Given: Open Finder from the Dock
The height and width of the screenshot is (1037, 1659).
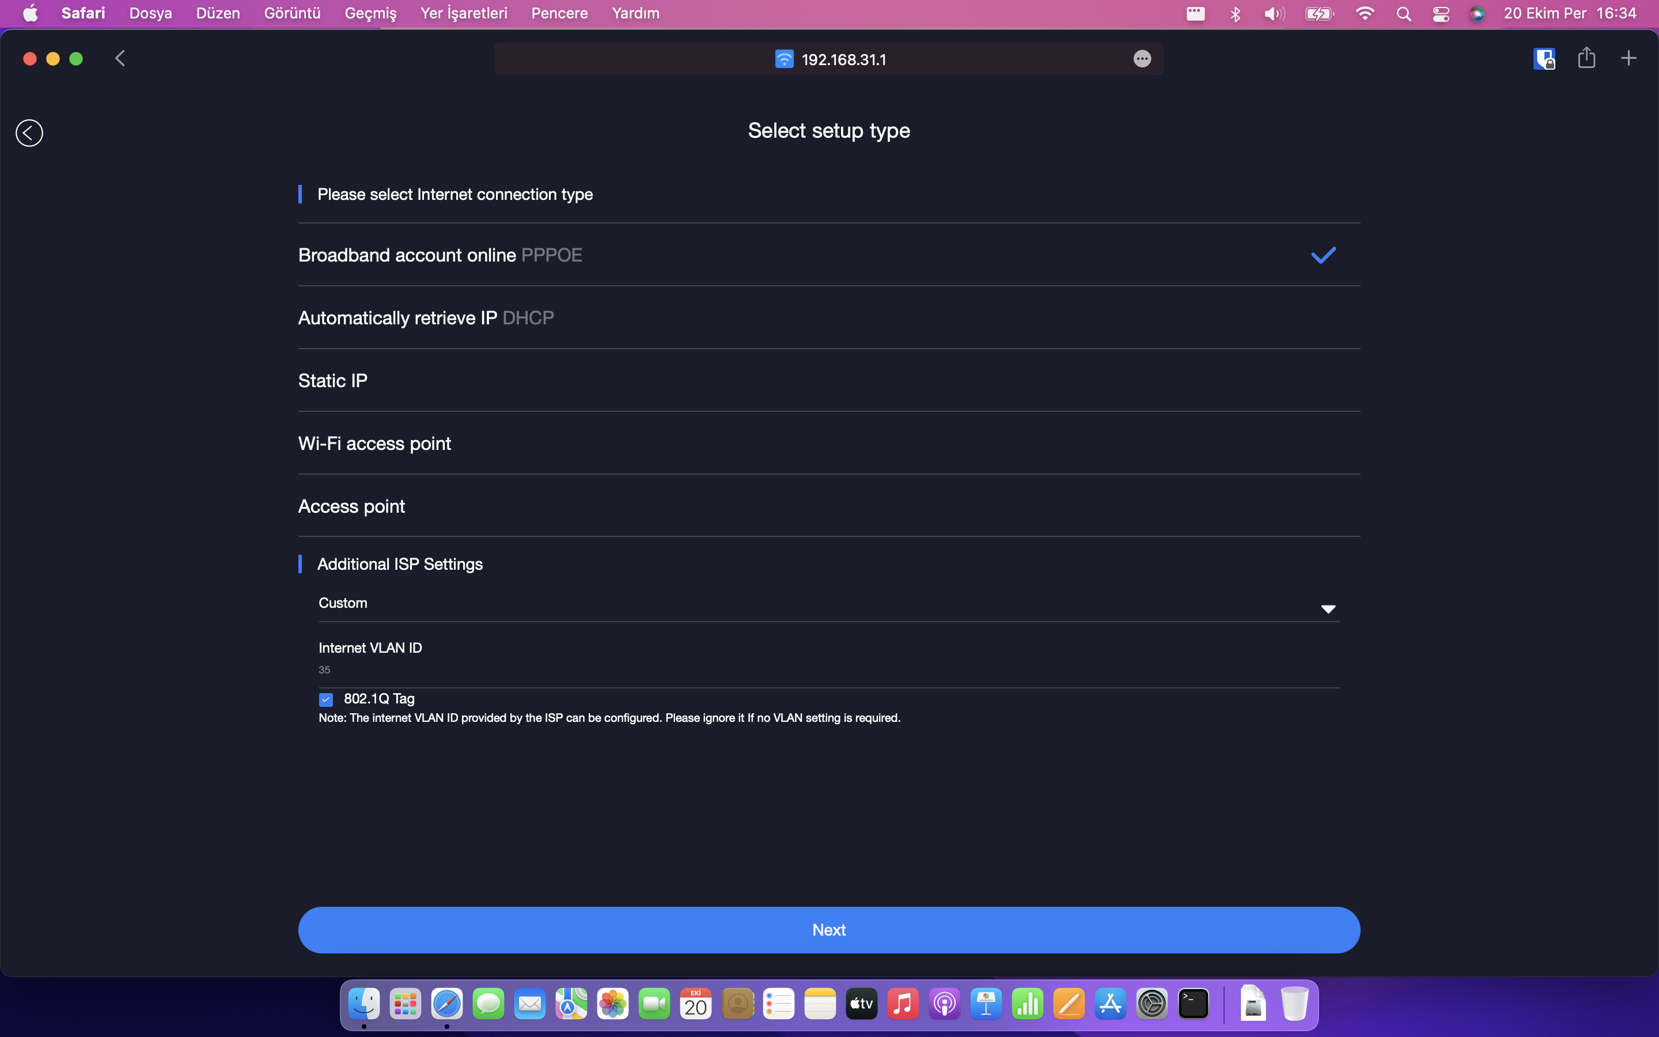Looking at the screenshot, I should click(364, 1005).
